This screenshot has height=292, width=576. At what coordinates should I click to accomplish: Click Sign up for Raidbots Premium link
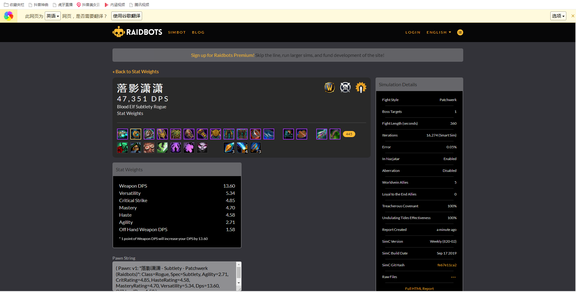(x=223, y=55)
